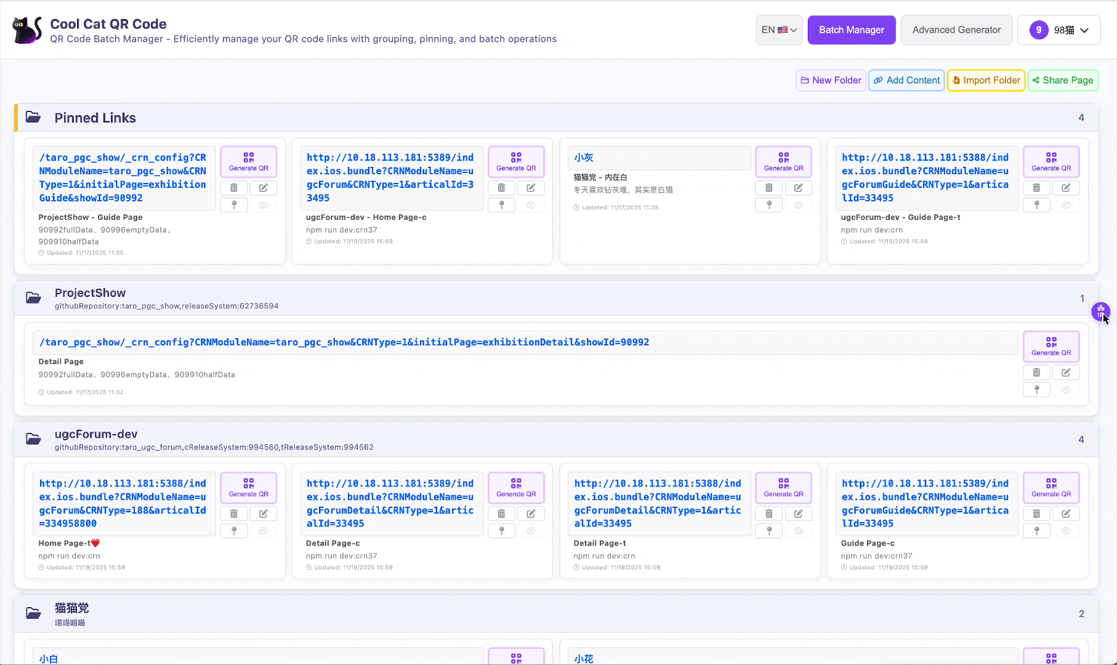Edit the pinned 小灰 card
This screenshot has width=1117, height=665.
[x=798, y=188]
